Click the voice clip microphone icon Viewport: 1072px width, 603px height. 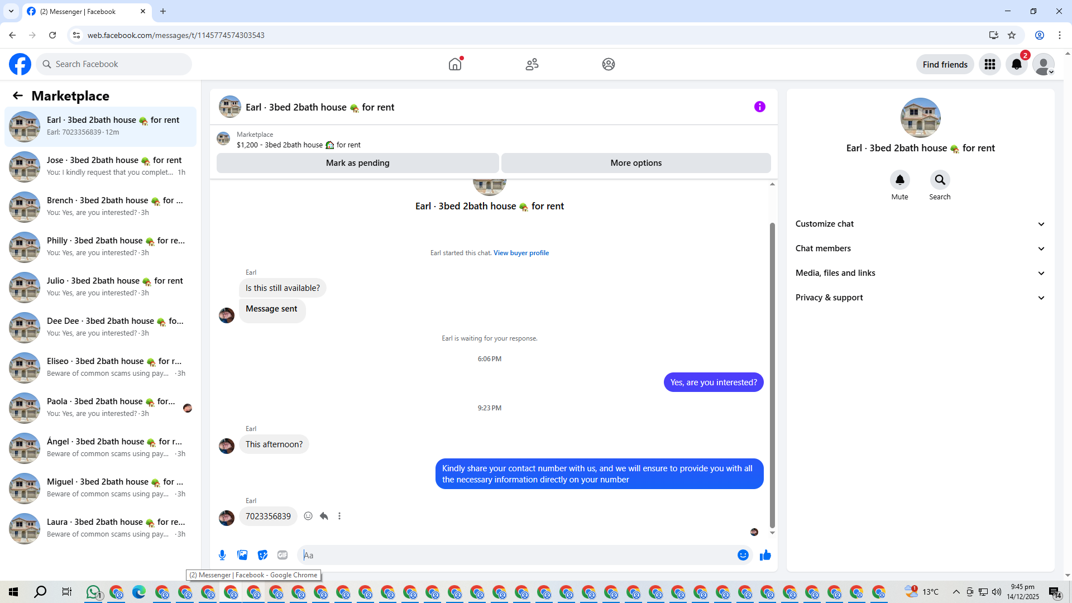click(x=222, y=555)
